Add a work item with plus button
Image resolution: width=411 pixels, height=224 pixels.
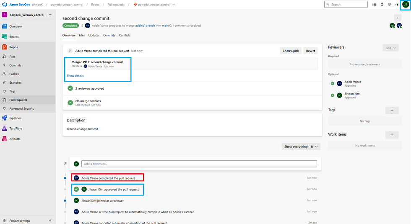[392, 135]
